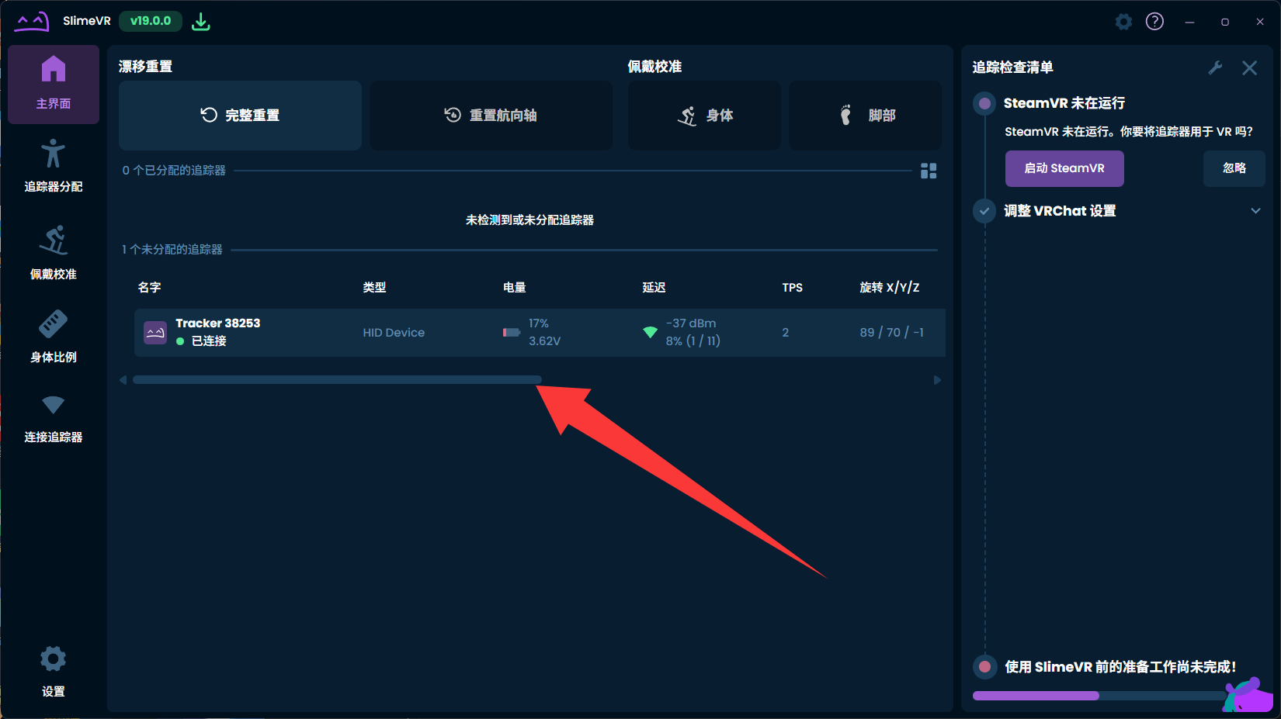
Task: Open the help question mark icon
Action: [x=1155, y=22]
